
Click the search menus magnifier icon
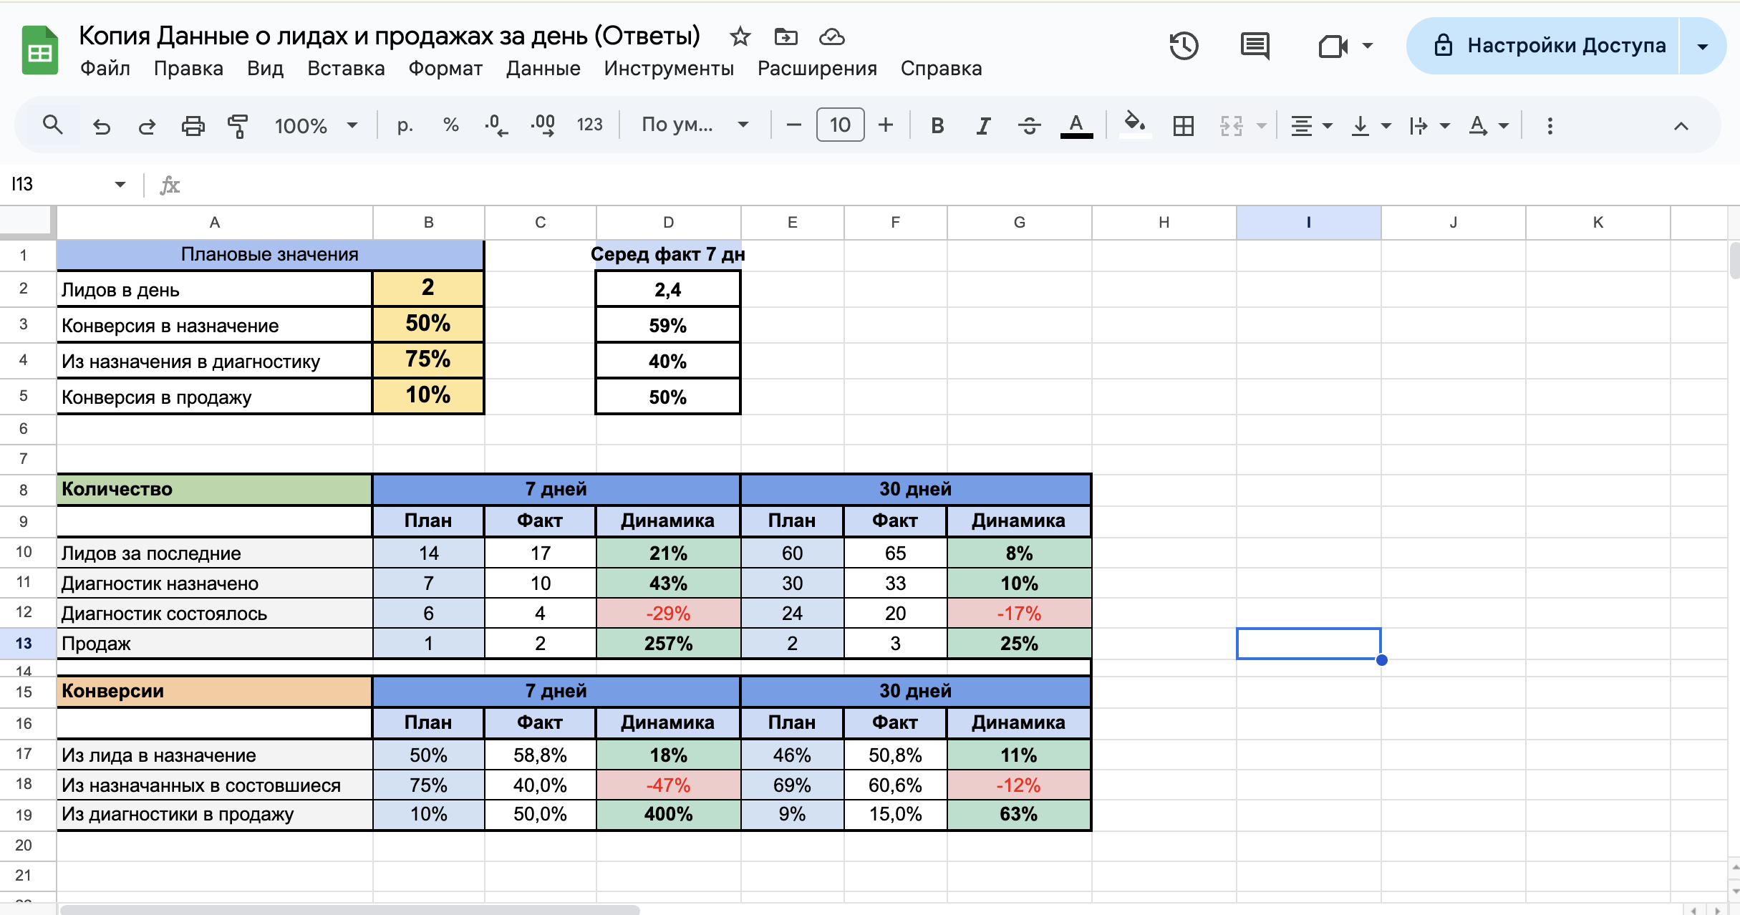pyautogui.click(x=52, y=125)
